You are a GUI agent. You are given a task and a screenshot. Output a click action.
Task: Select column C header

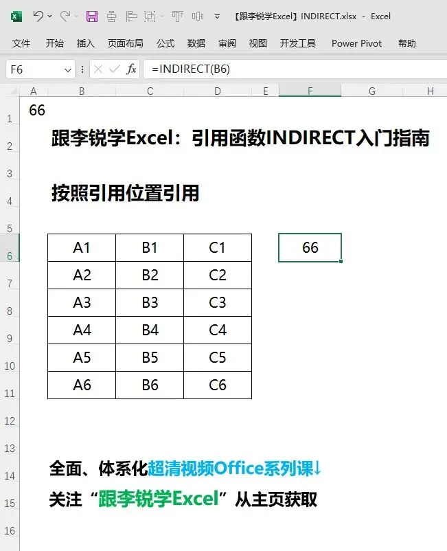tap(150, 91)
